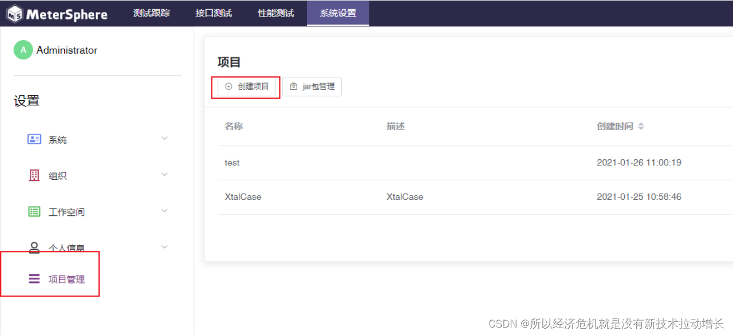
Task: Click the 个人信息 person icon
Action: tap(33, 247)
